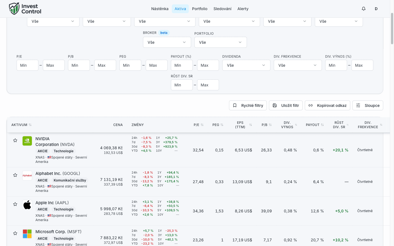Click the Apple price 5 998,07 Kč
Image resolution: width=394 pixels, height=246 pixels.
click(111, 209)
